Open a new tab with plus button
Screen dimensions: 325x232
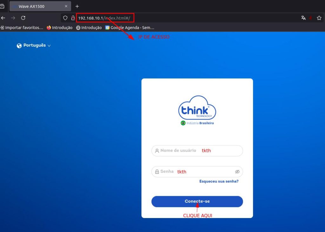point(77,6)
